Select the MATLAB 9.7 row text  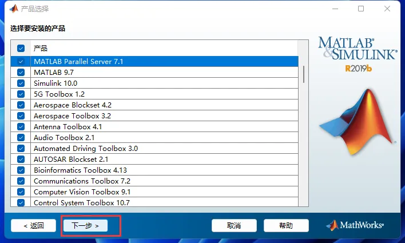tap(54, 72)
